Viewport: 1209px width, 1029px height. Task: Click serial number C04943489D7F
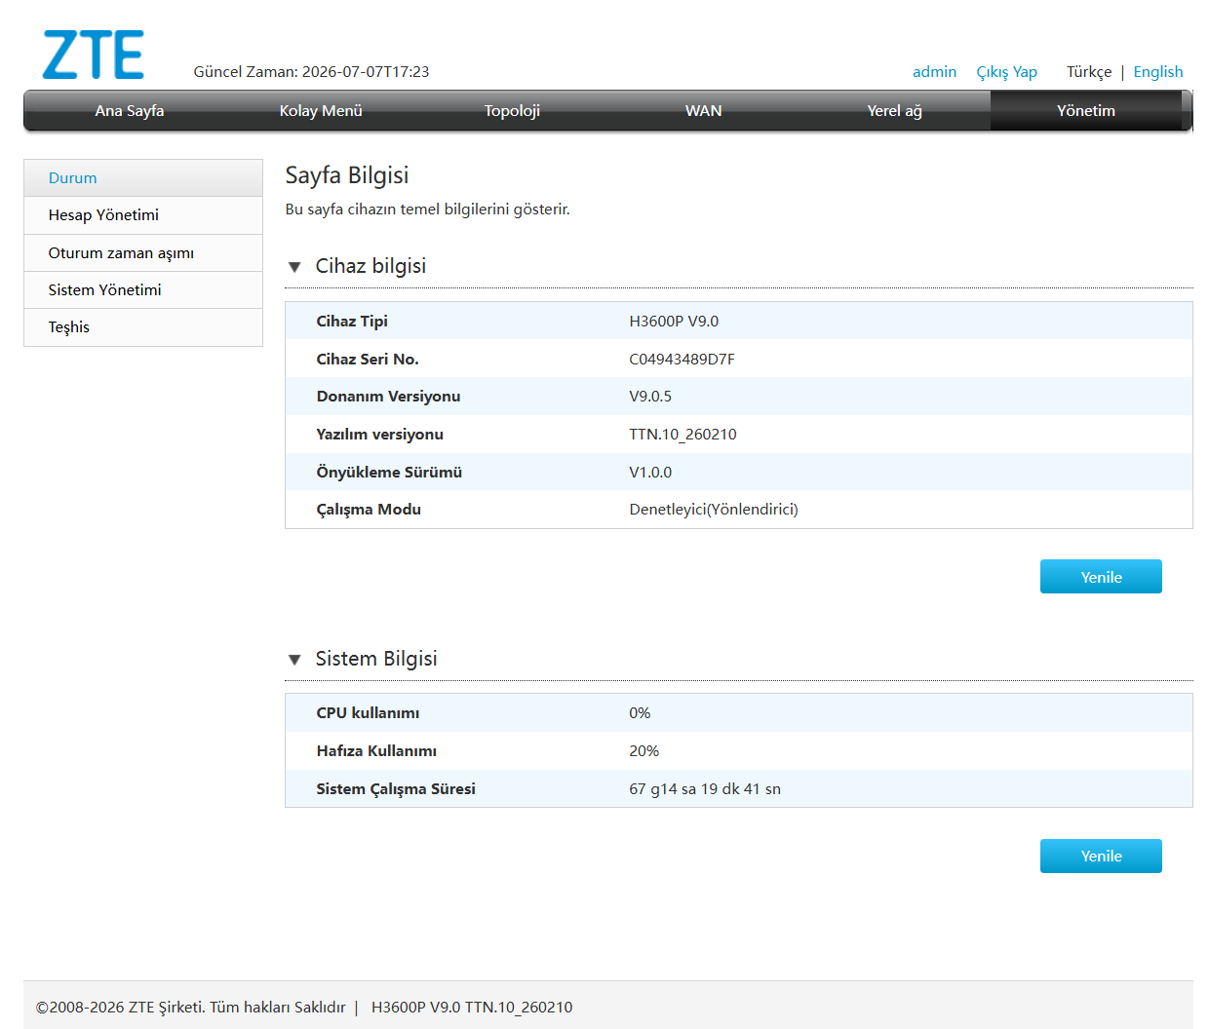tap(682, 360)
